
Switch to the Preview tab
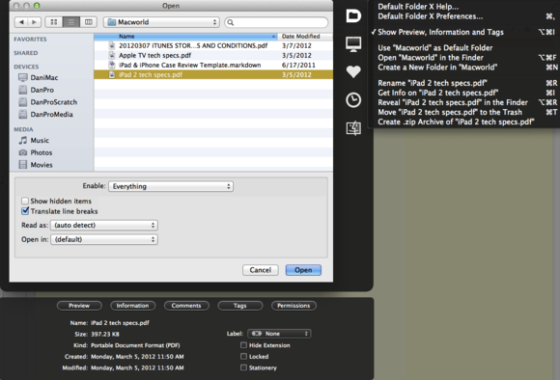tap(79, 306)
